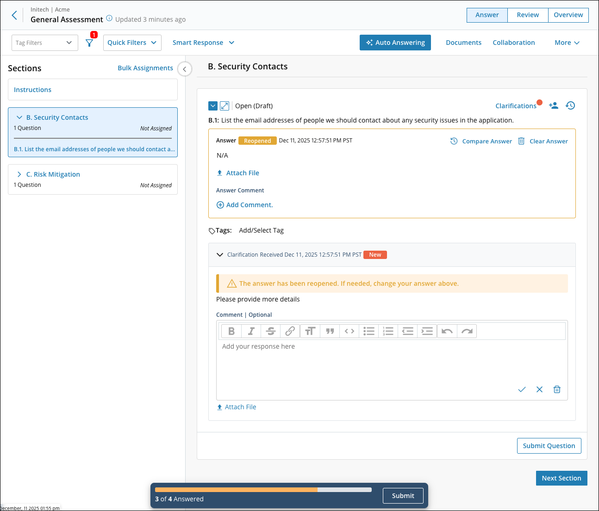Collapse the Clarification Received panel
The image size is (599, 511).
pyautogui.click(x=220, y=255)
